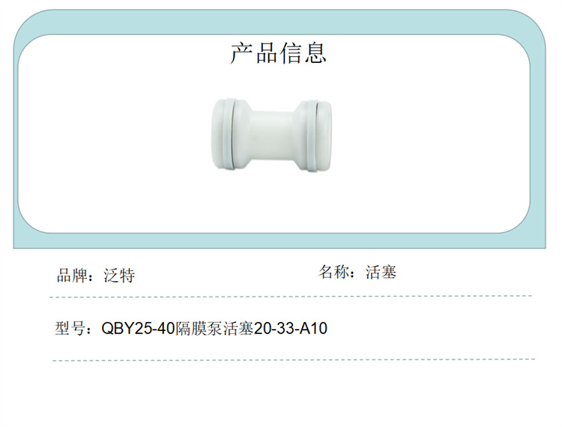Click the dashed divider below the model row
This screenshot has height=427, width=562.
[x=294, y=360]
